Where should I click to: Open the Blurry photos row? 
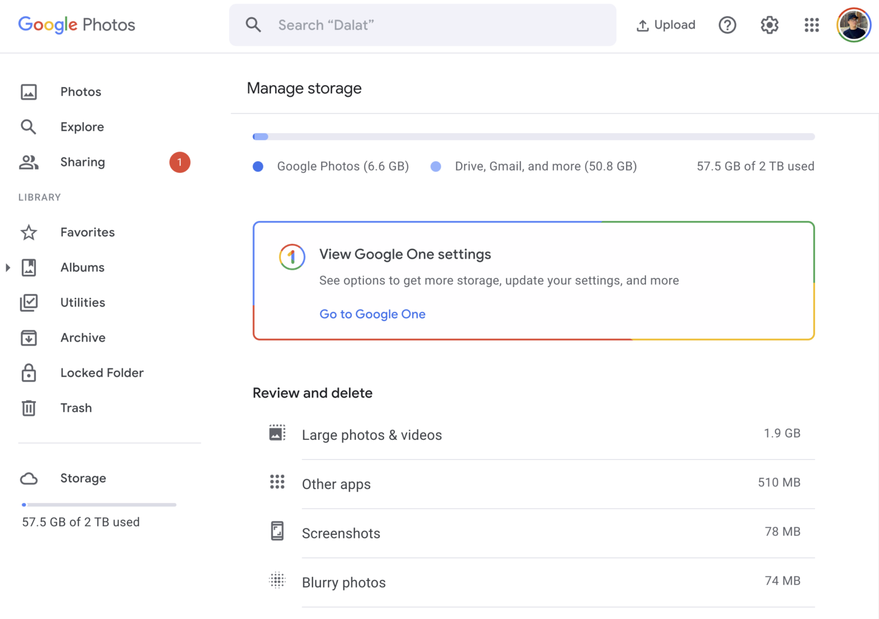pyautogui.click(x=533, y=582)
